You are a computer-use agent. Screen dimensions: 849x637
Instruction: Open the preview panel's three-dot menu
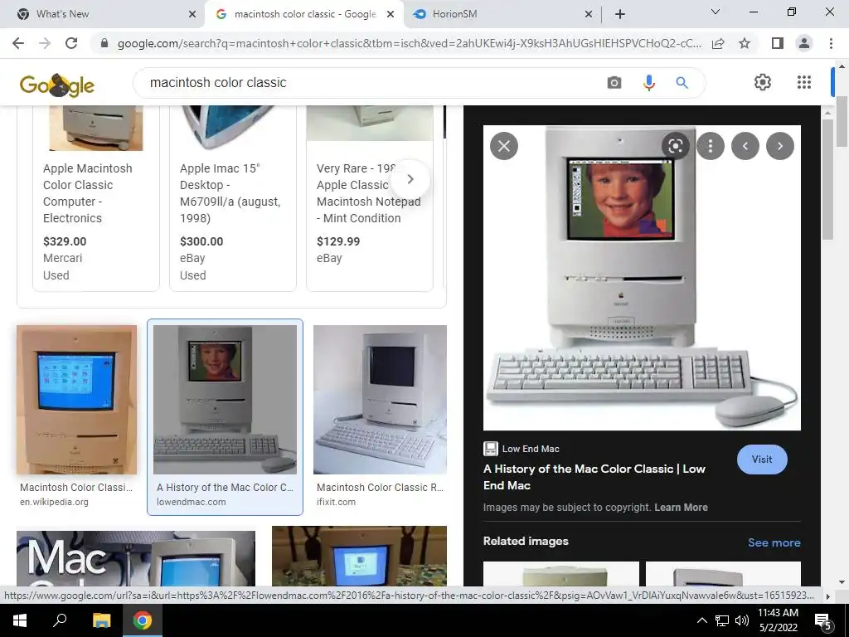pos(711,146)
